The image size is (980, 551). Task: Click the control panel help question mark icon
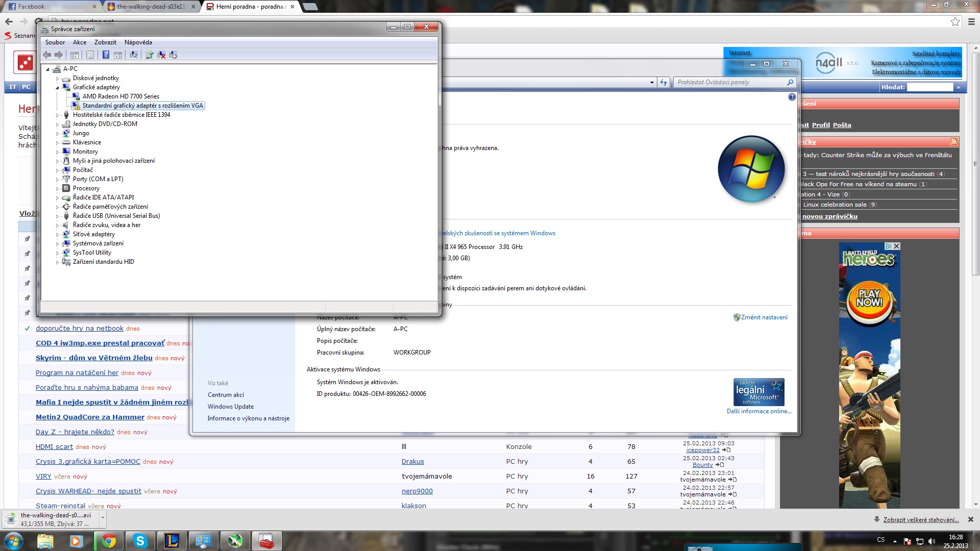click(x=792, y=97)
